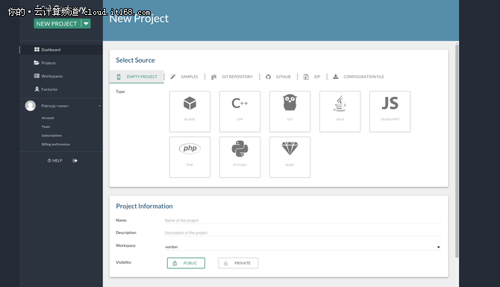Select the Java project type

tap(340, 112)
